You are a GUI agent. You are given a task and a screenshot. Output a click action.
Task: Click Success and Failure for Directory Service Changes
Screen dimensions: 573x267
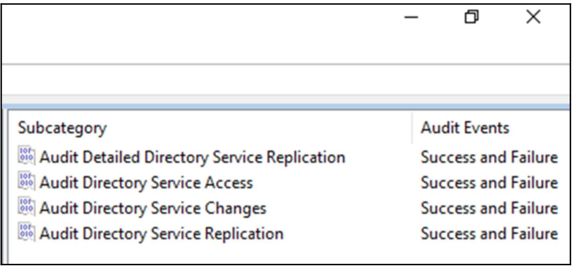489,208
